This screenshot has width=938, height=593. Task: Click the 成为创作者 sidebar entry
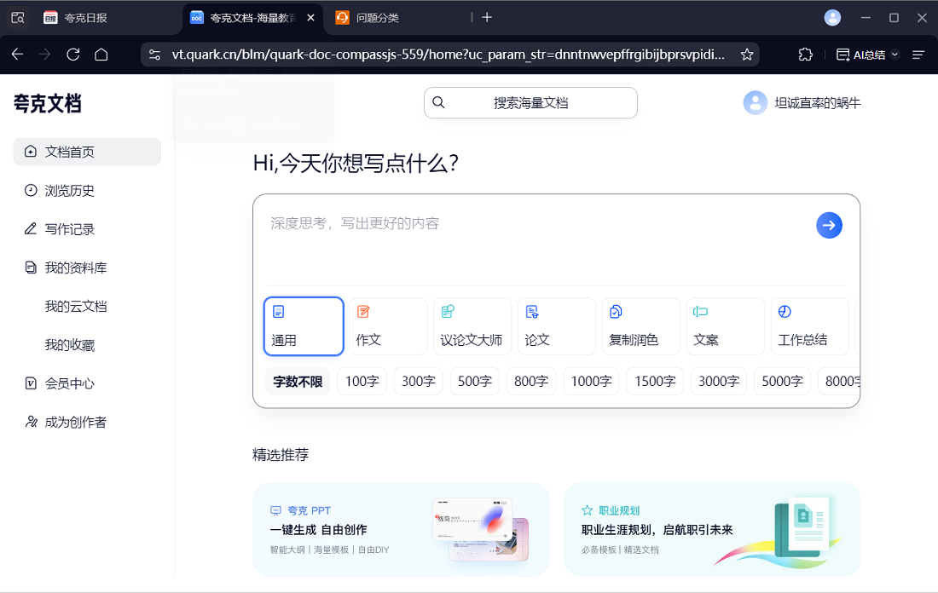tap(70, 421)
